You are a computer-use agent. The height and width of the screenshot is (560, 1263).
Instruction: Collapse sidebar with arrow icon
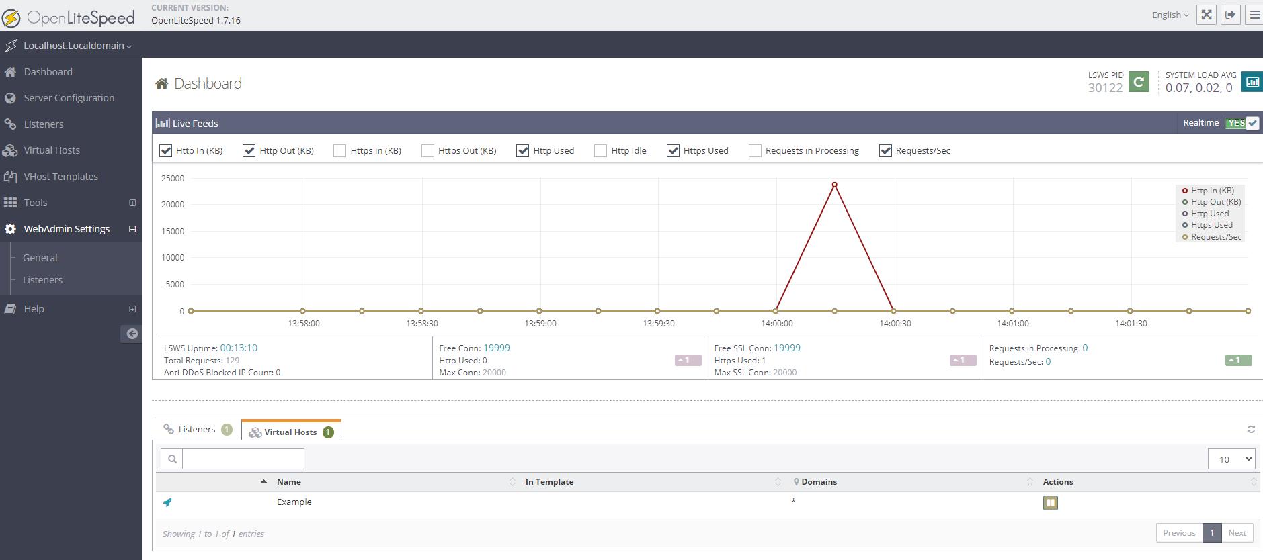(132, 334)
